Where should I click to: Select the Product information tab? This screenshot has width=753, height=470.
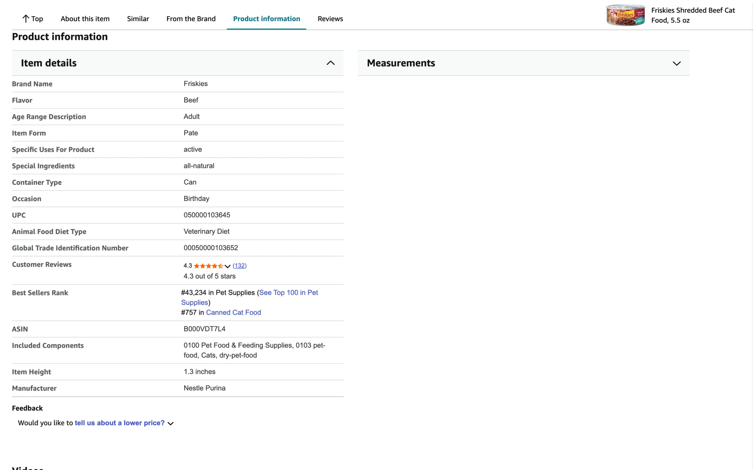point(266,19)
